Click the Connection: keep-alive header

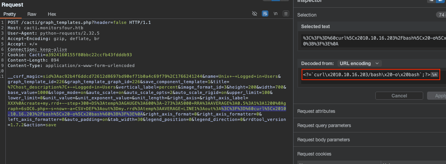[x=37, y=49]
